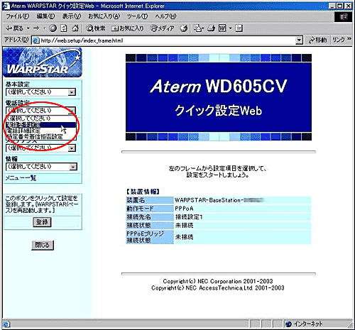Print the page with the printer icon
The image size is (355, 330).
[x=211, y=28]
